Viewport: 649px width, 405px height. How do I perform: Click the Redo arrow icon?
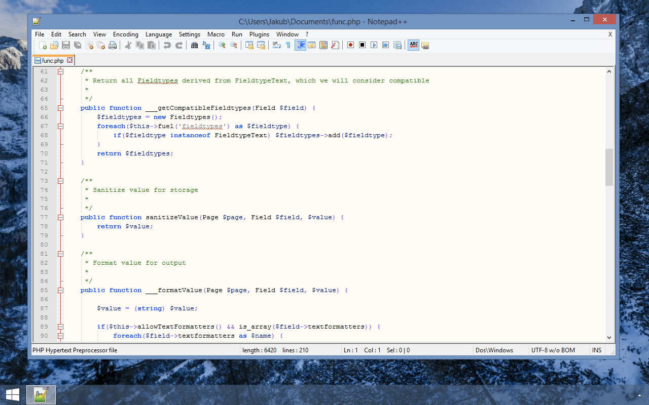(178, 45)
